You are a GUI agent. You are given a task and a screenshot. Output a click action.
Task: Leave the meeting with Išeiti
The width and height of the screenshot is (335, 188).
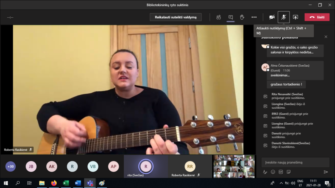[317, 17]
